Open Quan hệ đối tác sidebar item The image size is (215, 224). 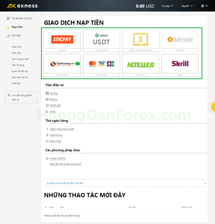tap(20, 71)
